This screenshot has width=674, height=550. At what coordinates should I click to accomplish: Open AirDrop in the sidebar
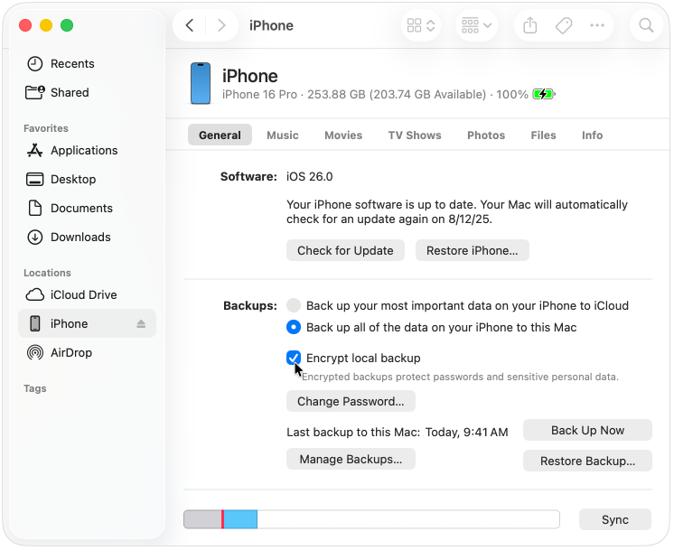(x=87, y=352)
